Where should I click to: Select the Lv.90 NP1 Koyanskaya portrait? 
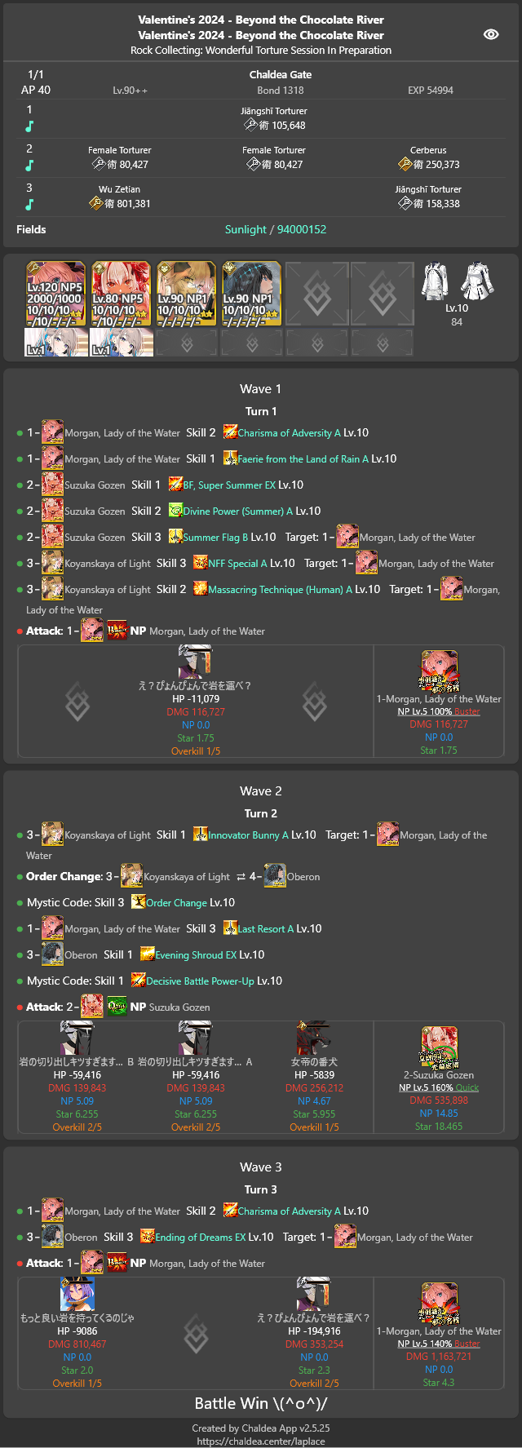click(x=186, y=294)
